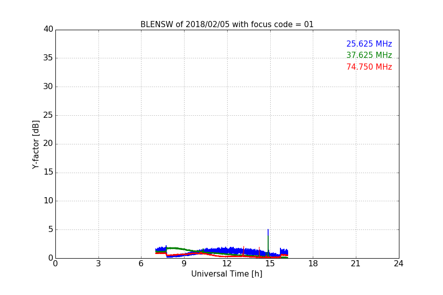Viewport: 443px width, 295px height.
Task: Select the blue 25.625 MHz legend label
Action: point(369,44)
